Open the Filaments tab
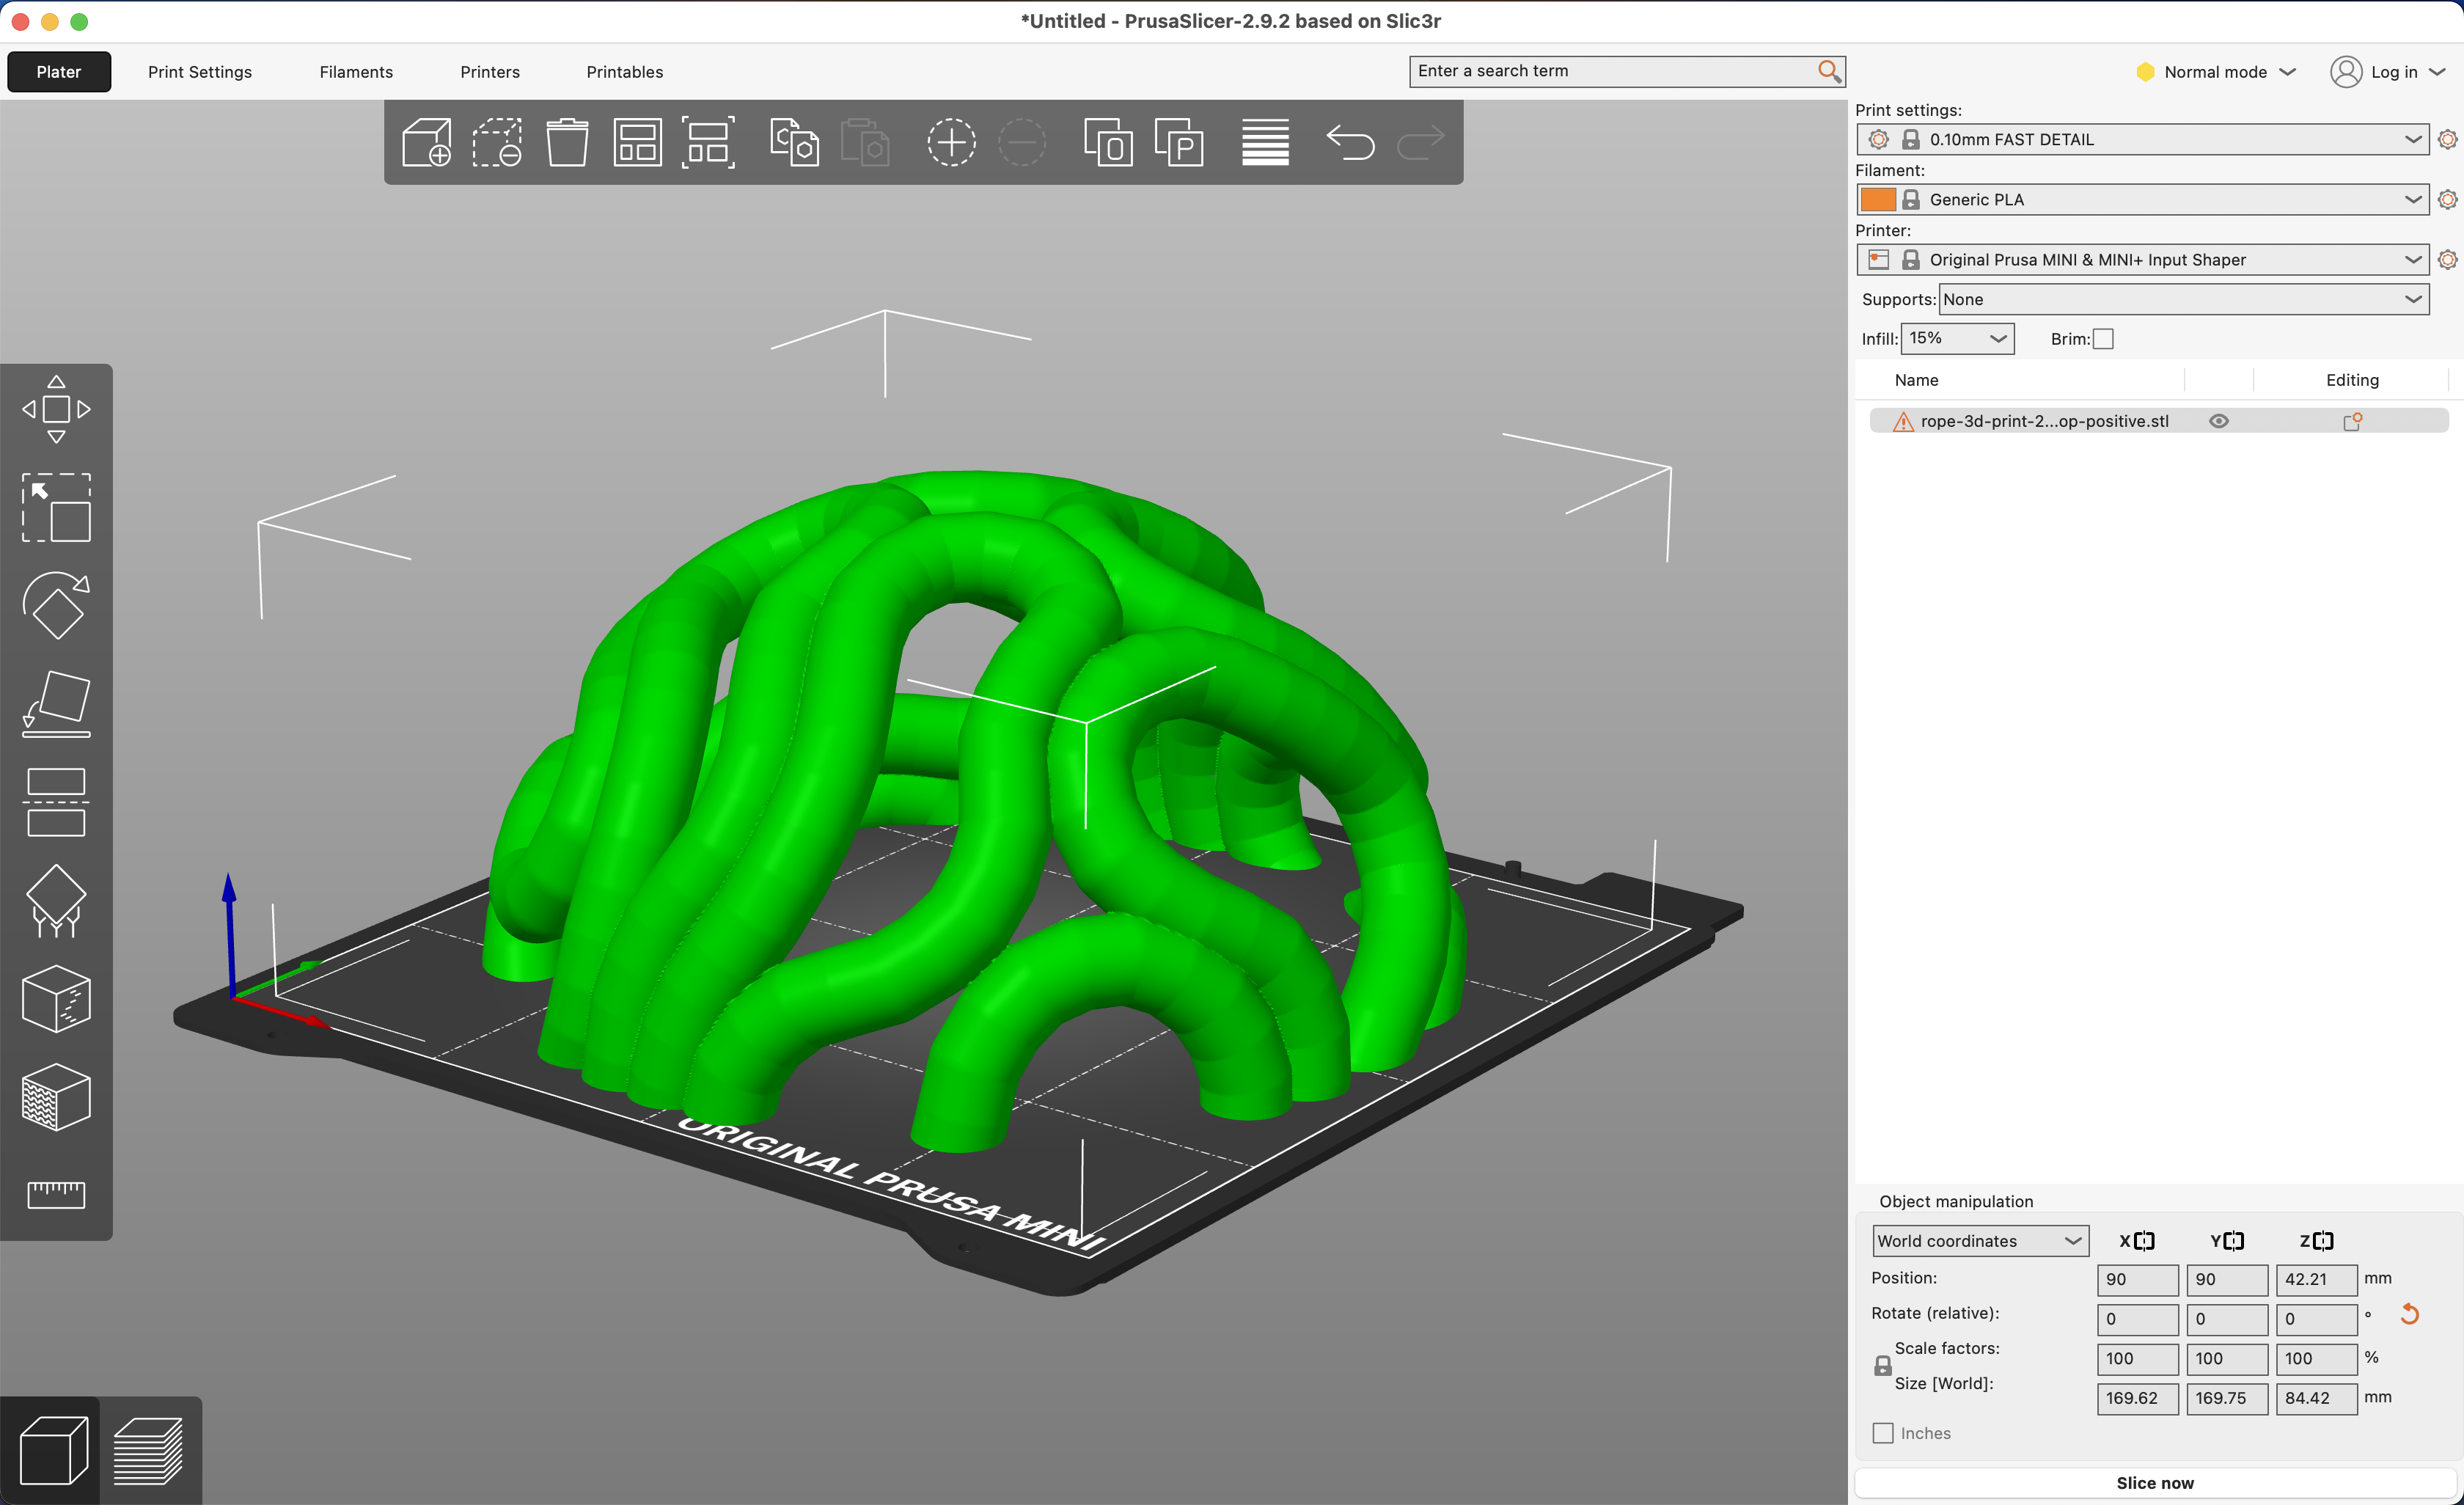Screen dimensions: 2464x1505 (x=356, y=72)
